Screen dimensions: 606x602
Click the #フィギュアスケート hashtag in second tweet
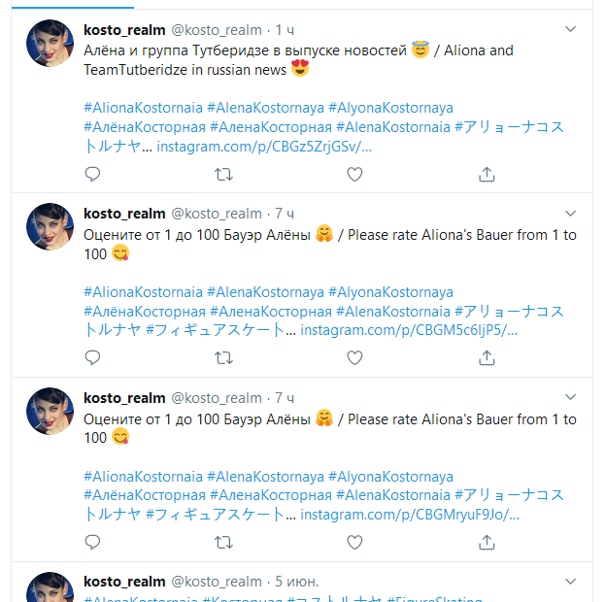pos(216,330)
